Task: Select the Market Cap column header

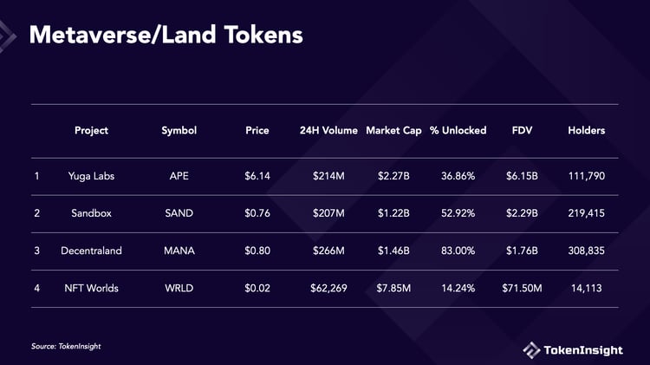Action: click(393, 131)
